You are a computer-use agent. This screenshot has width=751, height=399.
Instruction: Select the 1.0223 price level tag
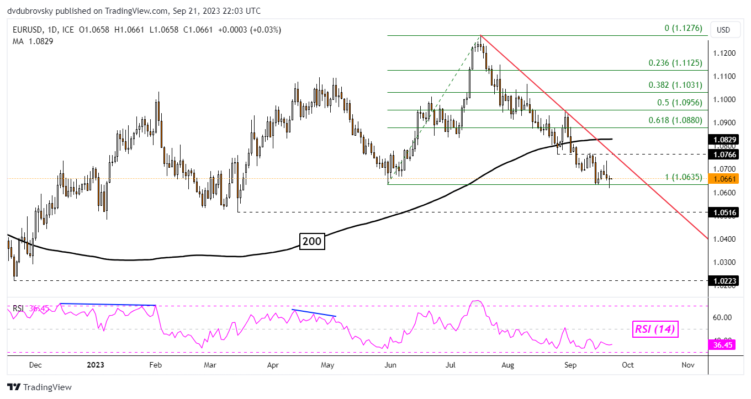[x=723, y=280]
